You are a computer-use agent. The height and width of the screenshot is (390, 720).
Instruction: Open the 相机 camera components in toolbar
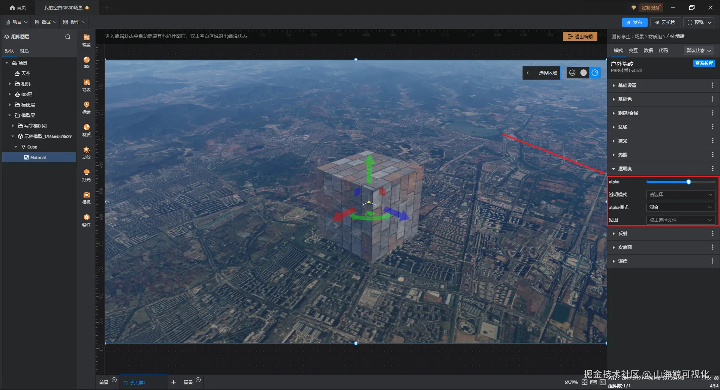point(86,198)
